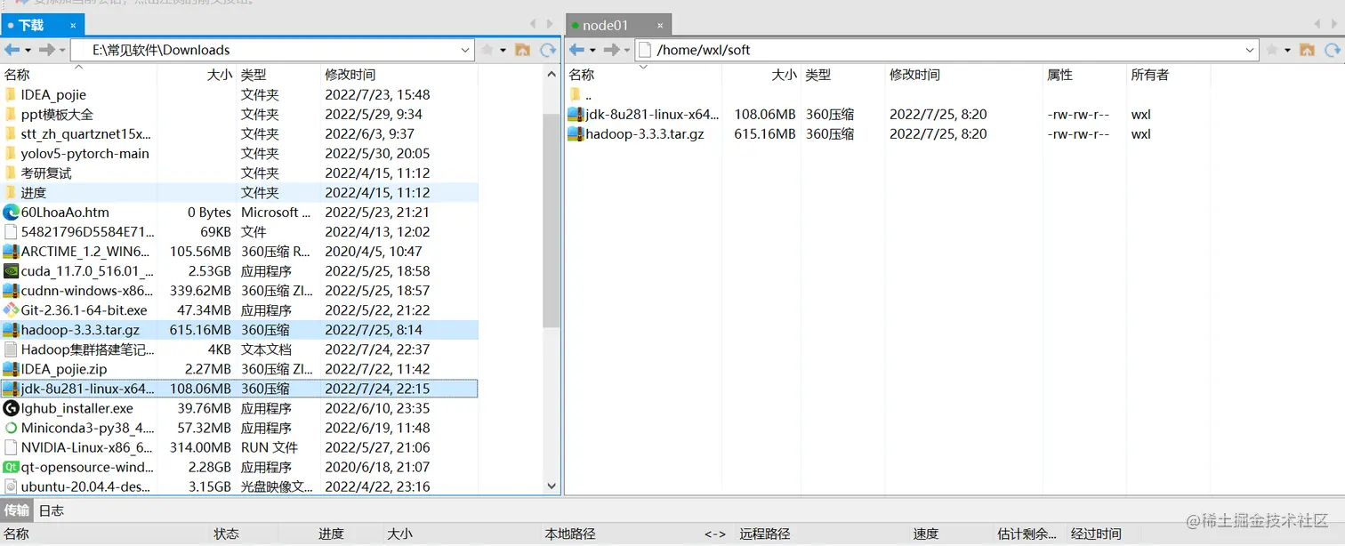This screenshot has height=546, width=1345.
Task: Select the Miniconda3-py38 installer icon
Action: [11, 428]
